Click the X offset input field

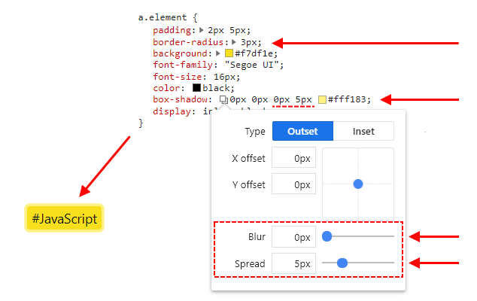pos(293,158)
